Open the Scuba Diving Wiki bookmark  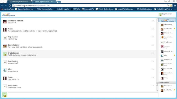tap(62, 9)
